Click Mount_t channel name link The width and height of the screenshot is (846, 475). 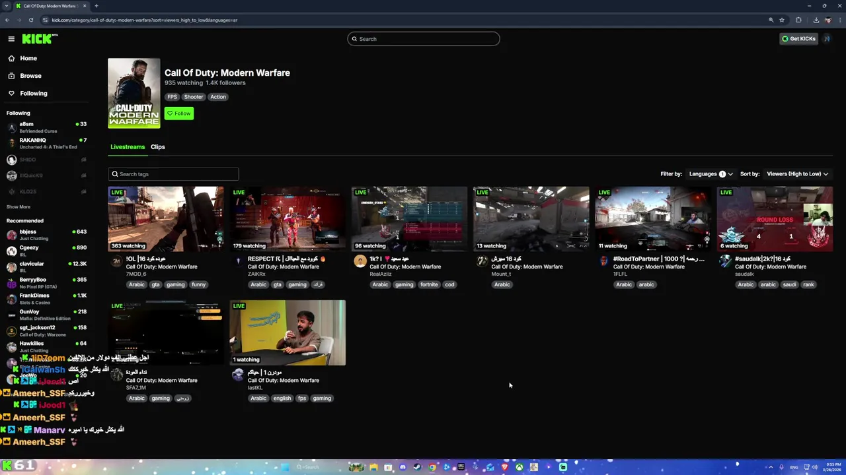pyautogui.click(x=501, y=274)
